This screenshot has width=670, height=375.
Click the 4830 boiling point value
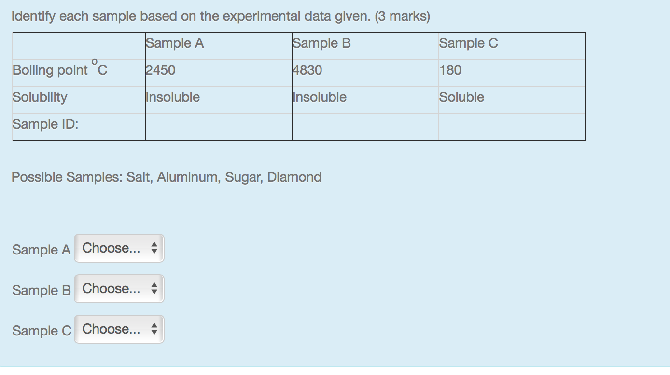point(307,70)
